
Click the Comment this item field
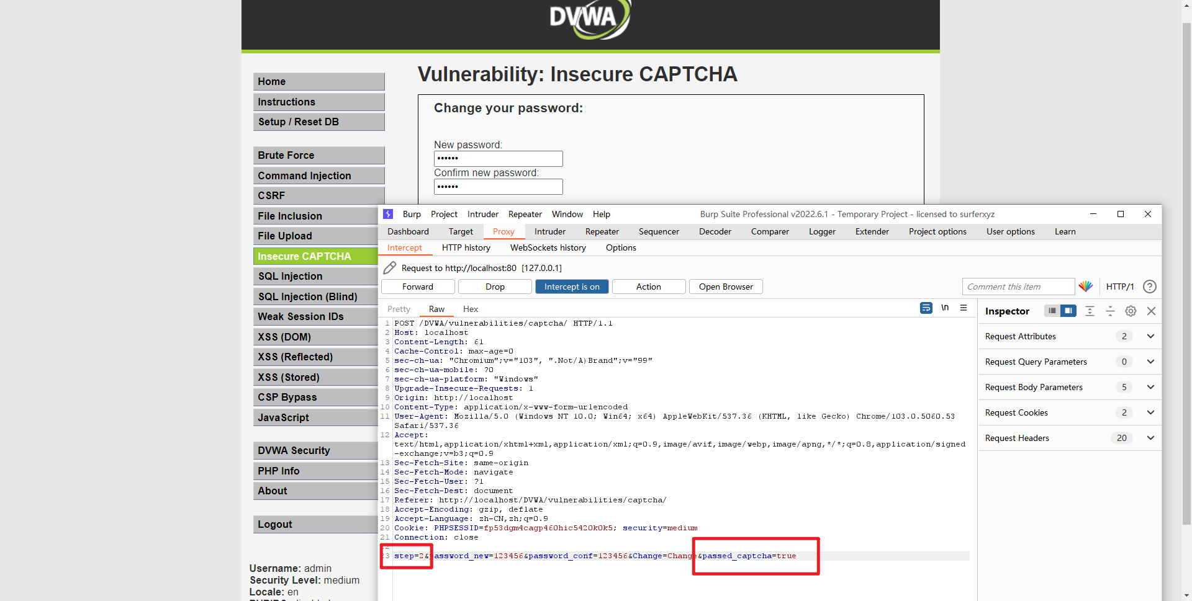click(x=1018, y=287)
